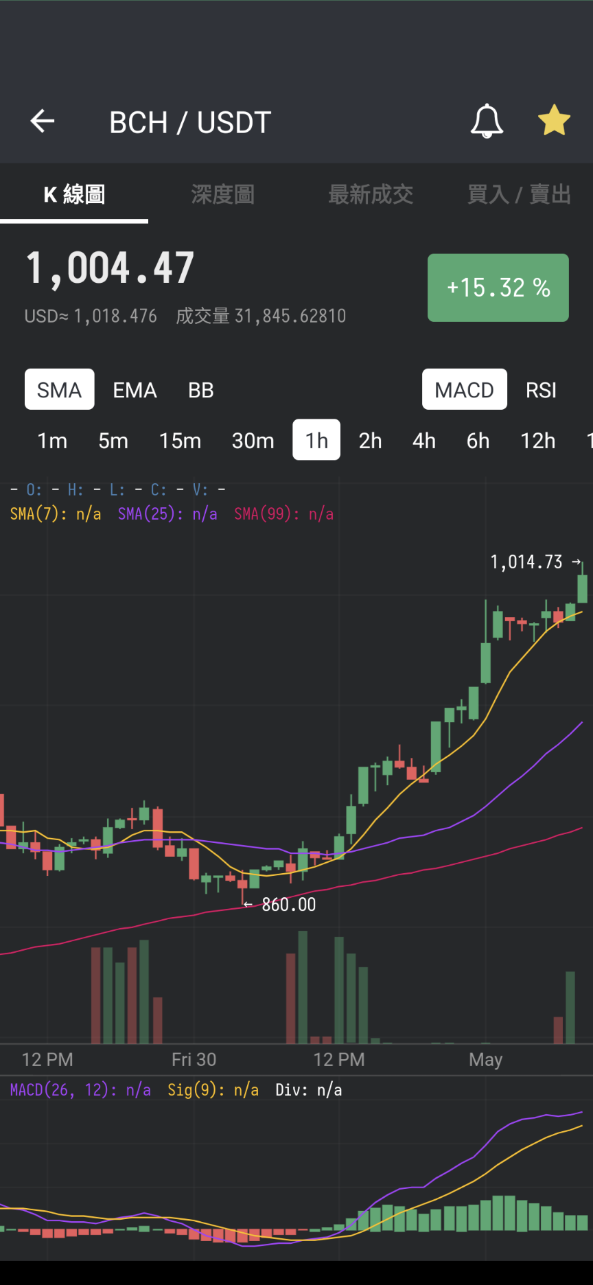This screenshot has height=1285, width=593.
Task: Open the 最新成交 tab
Action: coord(371,195)
